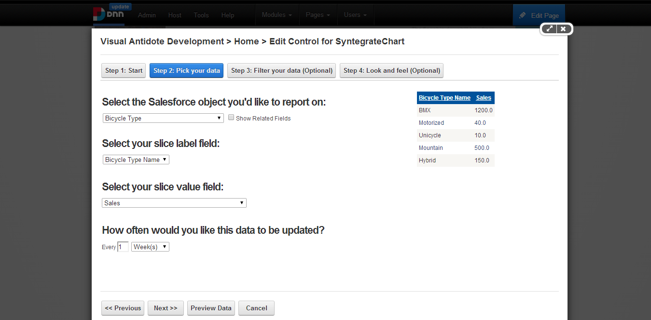Viewport: 651px width, 320px height.
Task: Open the Week(s) interval dropdown
Action: click(x=150, y=247)
